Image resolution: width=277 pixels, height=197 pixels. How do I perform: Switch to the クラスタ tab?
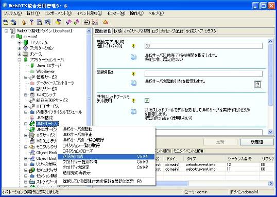211,31
